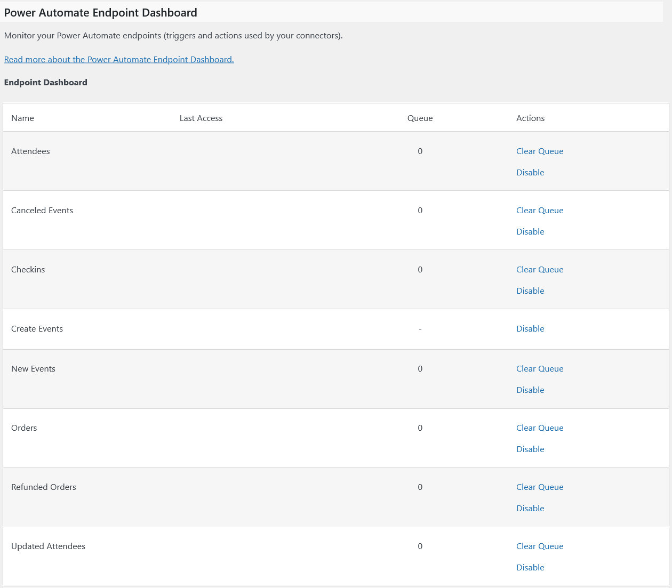Click the Name column header
Image resolution: width=672 pixels, height=588 pixels.
coord(22,118)
